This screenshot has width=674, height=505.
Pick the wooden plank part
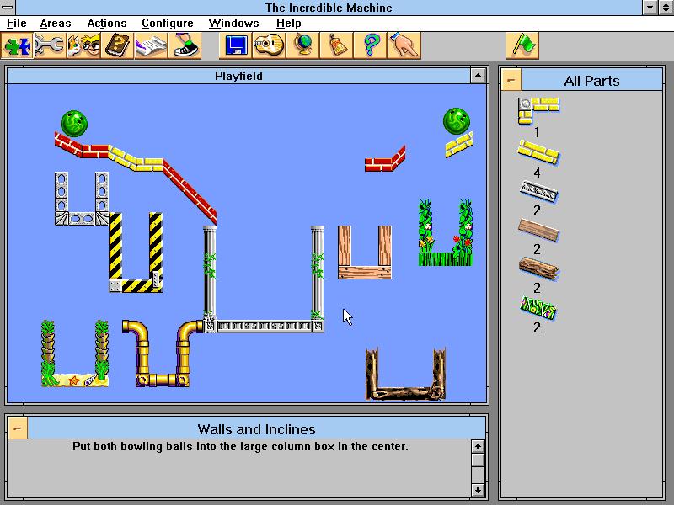(x=538, y=230)
